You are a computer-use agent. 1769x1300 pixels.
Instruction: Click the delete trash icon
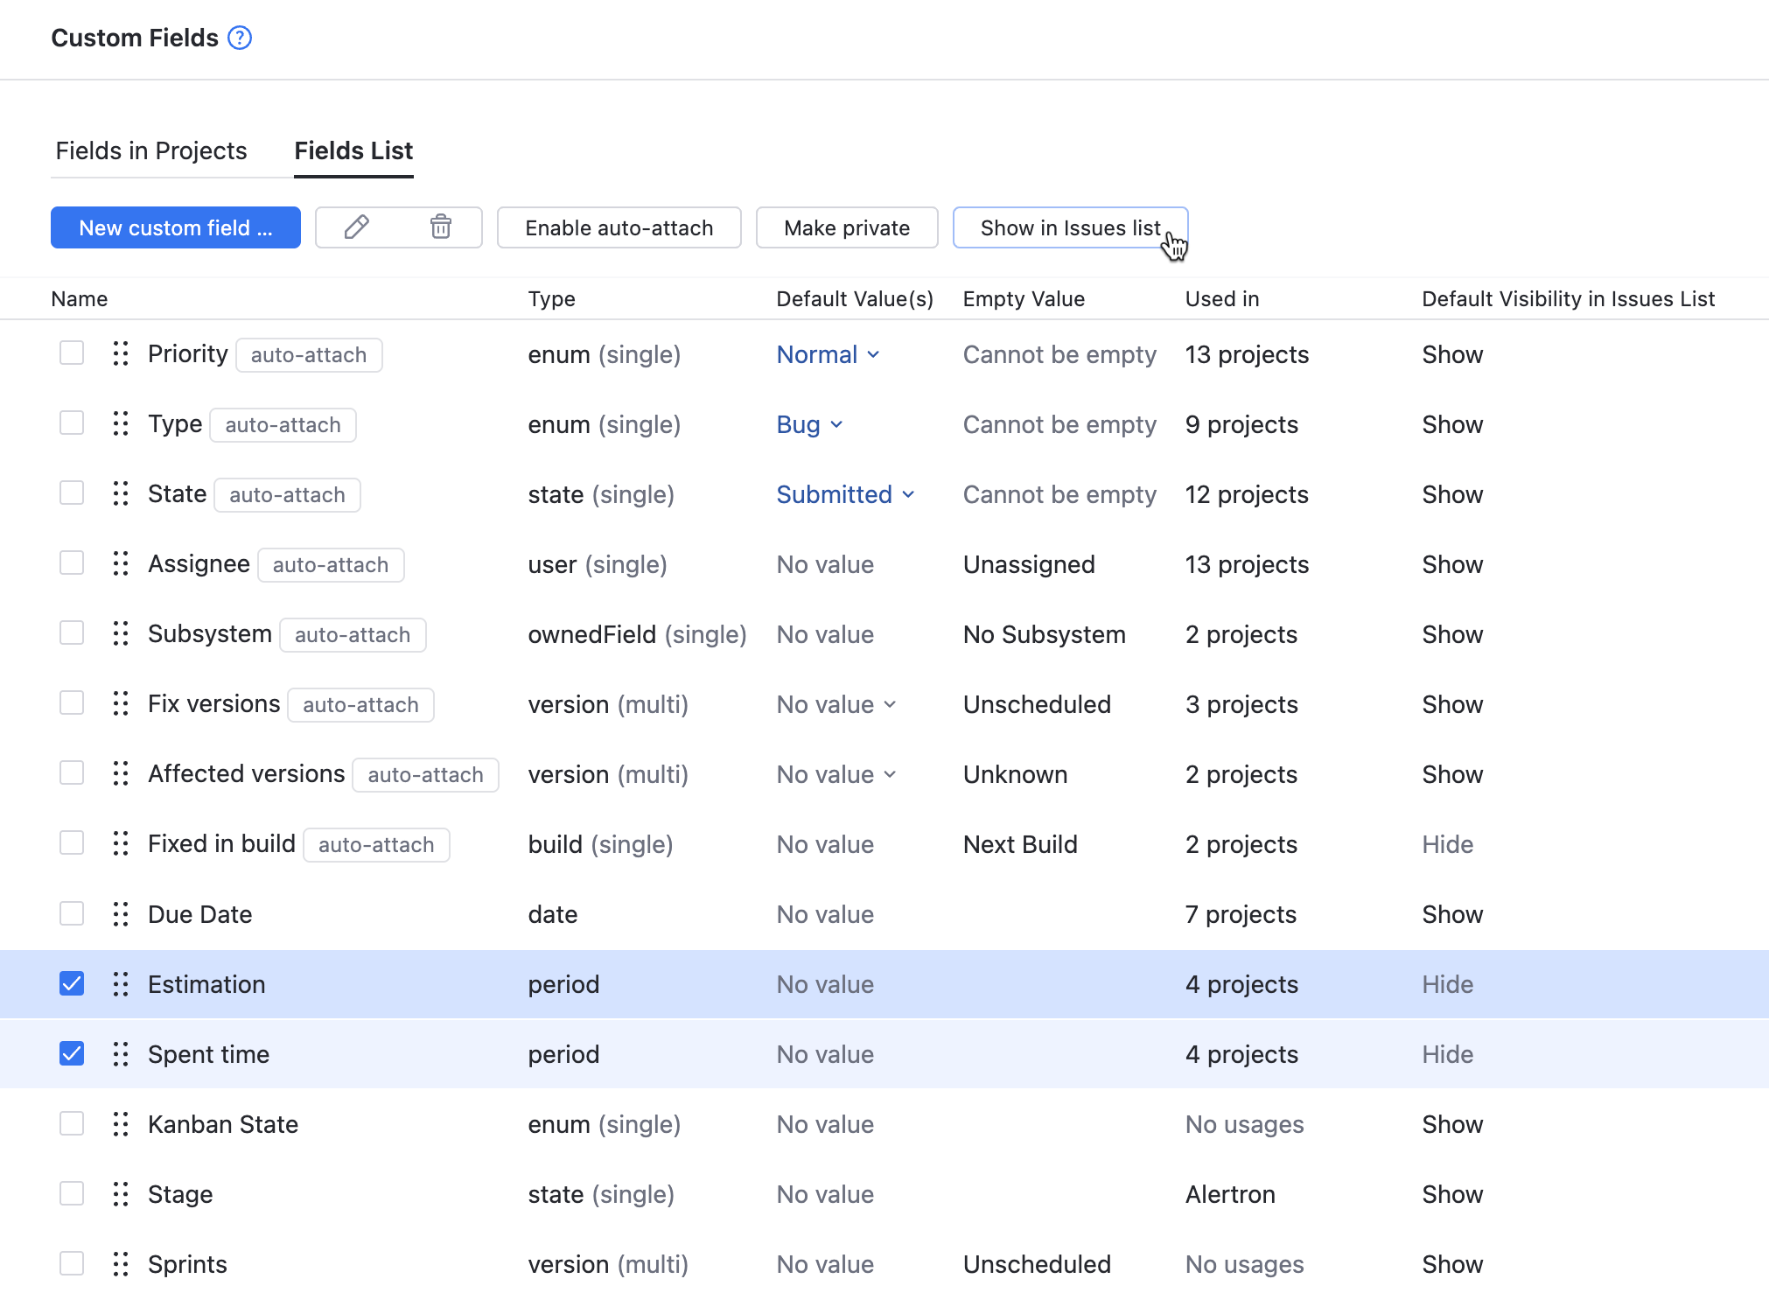pos(441,227)
